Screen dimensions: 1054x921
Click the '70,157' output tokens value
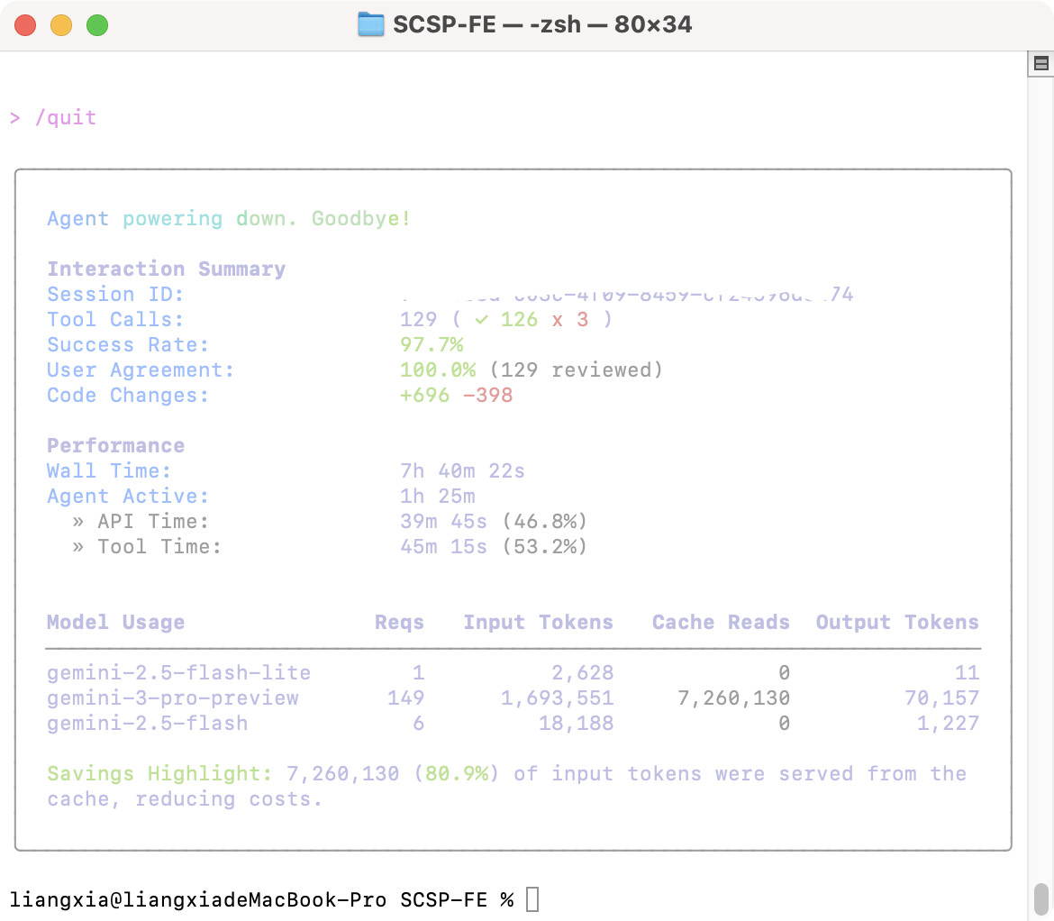tap(941, 698)
